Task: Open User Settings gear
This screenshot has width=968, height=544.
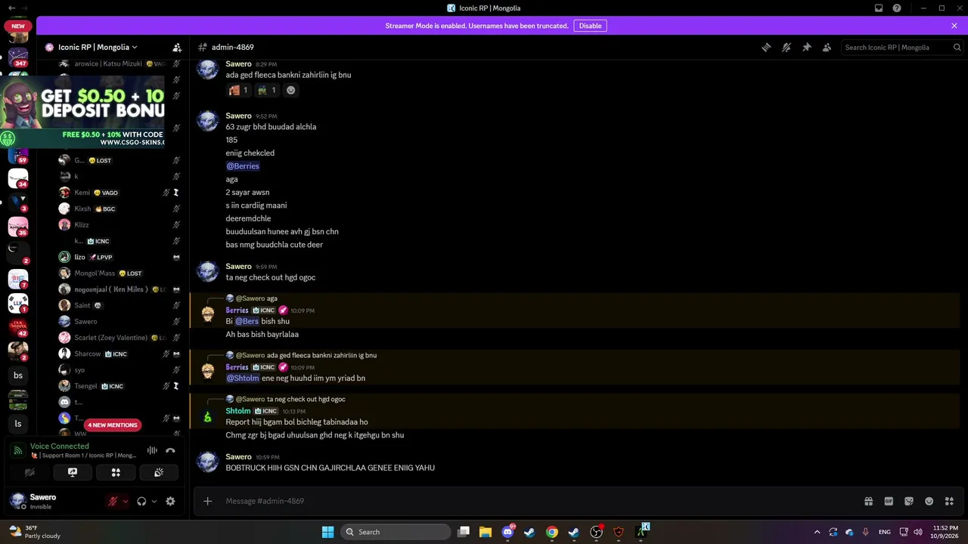Action: [170, 501]
